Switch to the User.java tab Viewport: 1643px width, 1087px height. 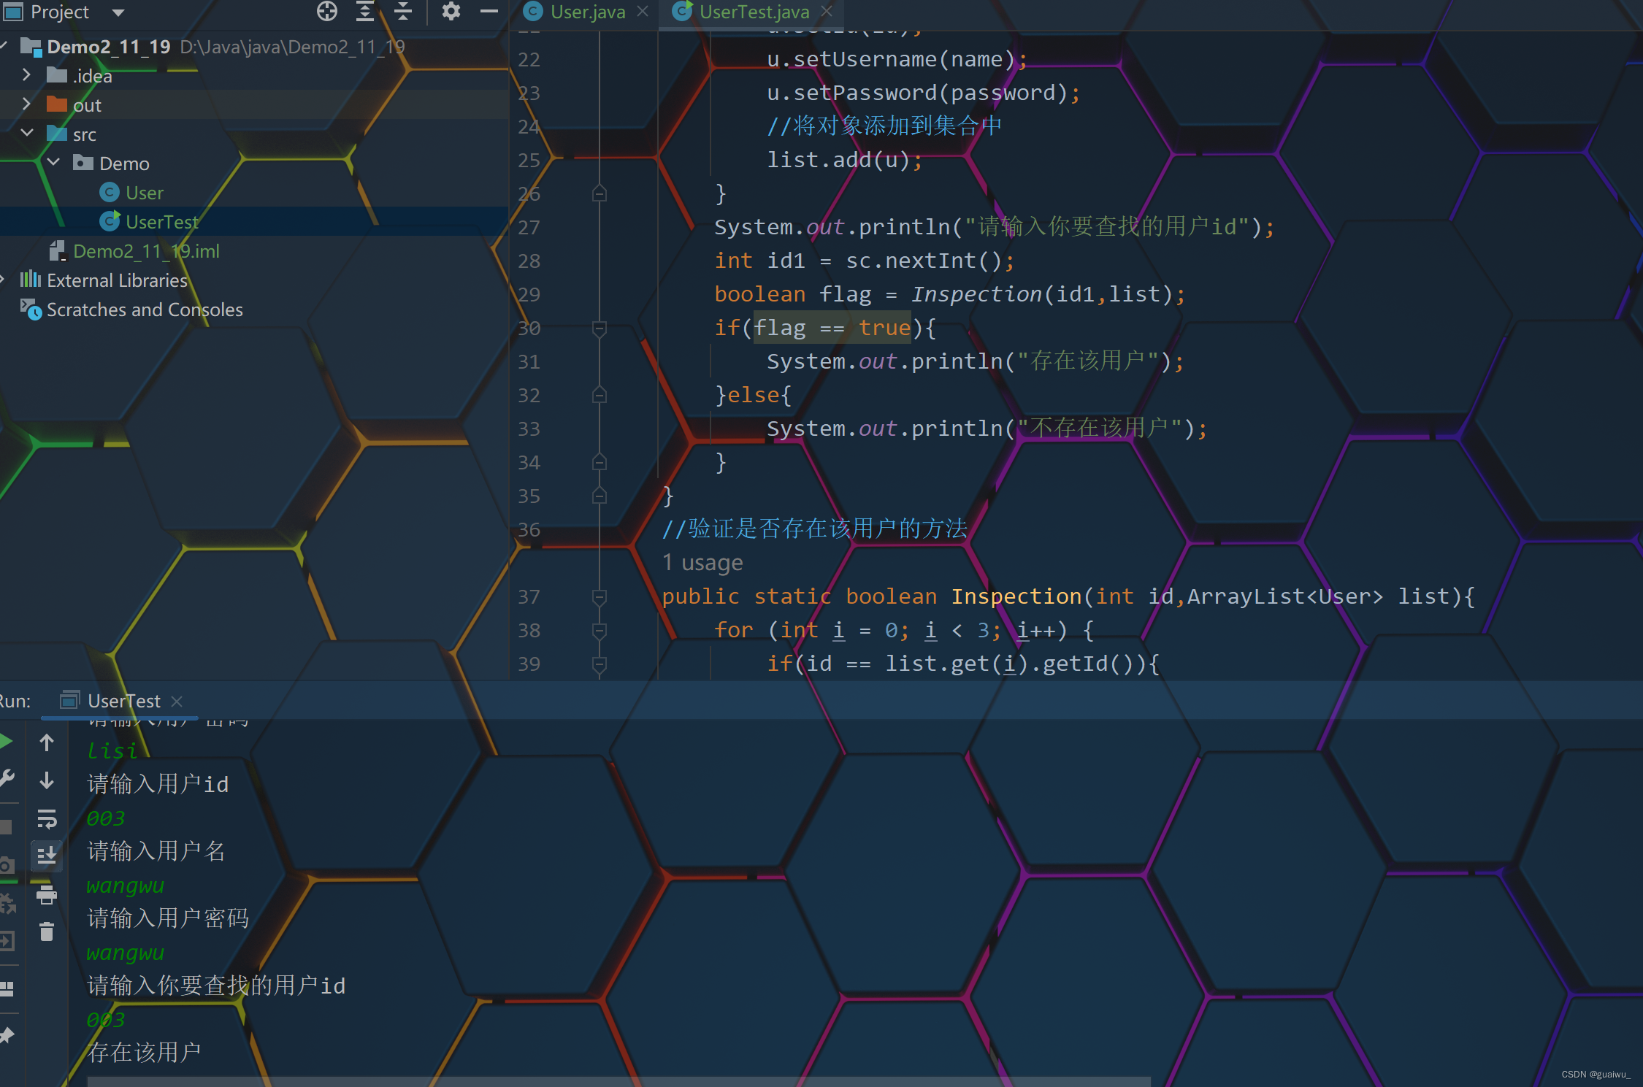pos(588,12)
